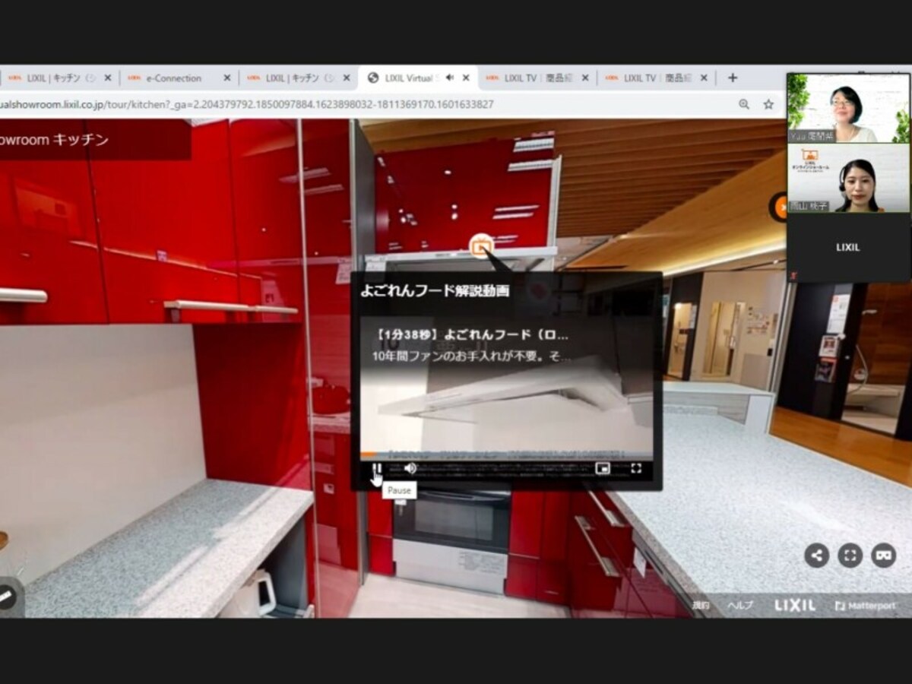Viewport: 912px width, 684px height.
Task: Mute audio on the LIXIL Virtual tab
Action: (450, 78)
